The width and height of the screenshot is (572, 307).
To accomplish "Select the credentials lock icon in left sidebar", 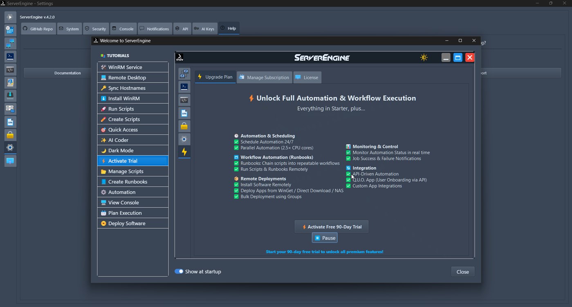I will [10, 135].
